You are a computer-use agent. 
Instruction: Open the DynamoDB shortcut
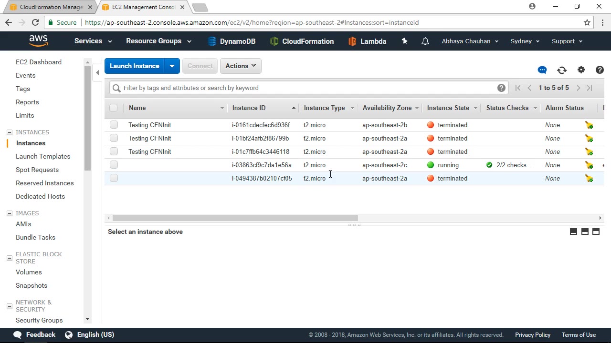(x=232, y=41)
